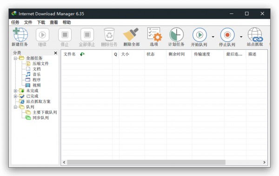Click the 删除全部 broom icon

(x=131, y=34)
